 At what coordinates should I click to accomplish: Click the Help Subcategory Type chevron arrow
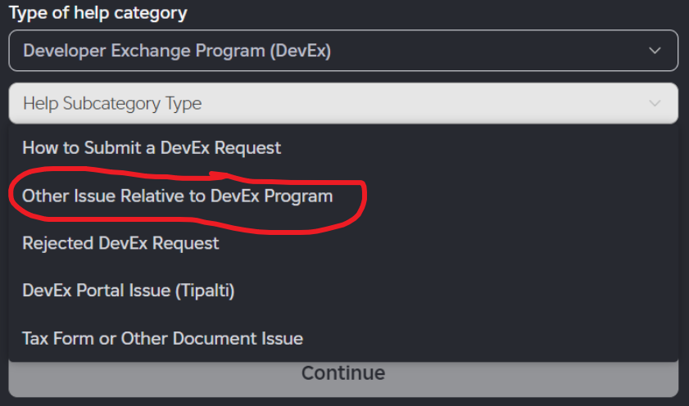tap(655, 103)
